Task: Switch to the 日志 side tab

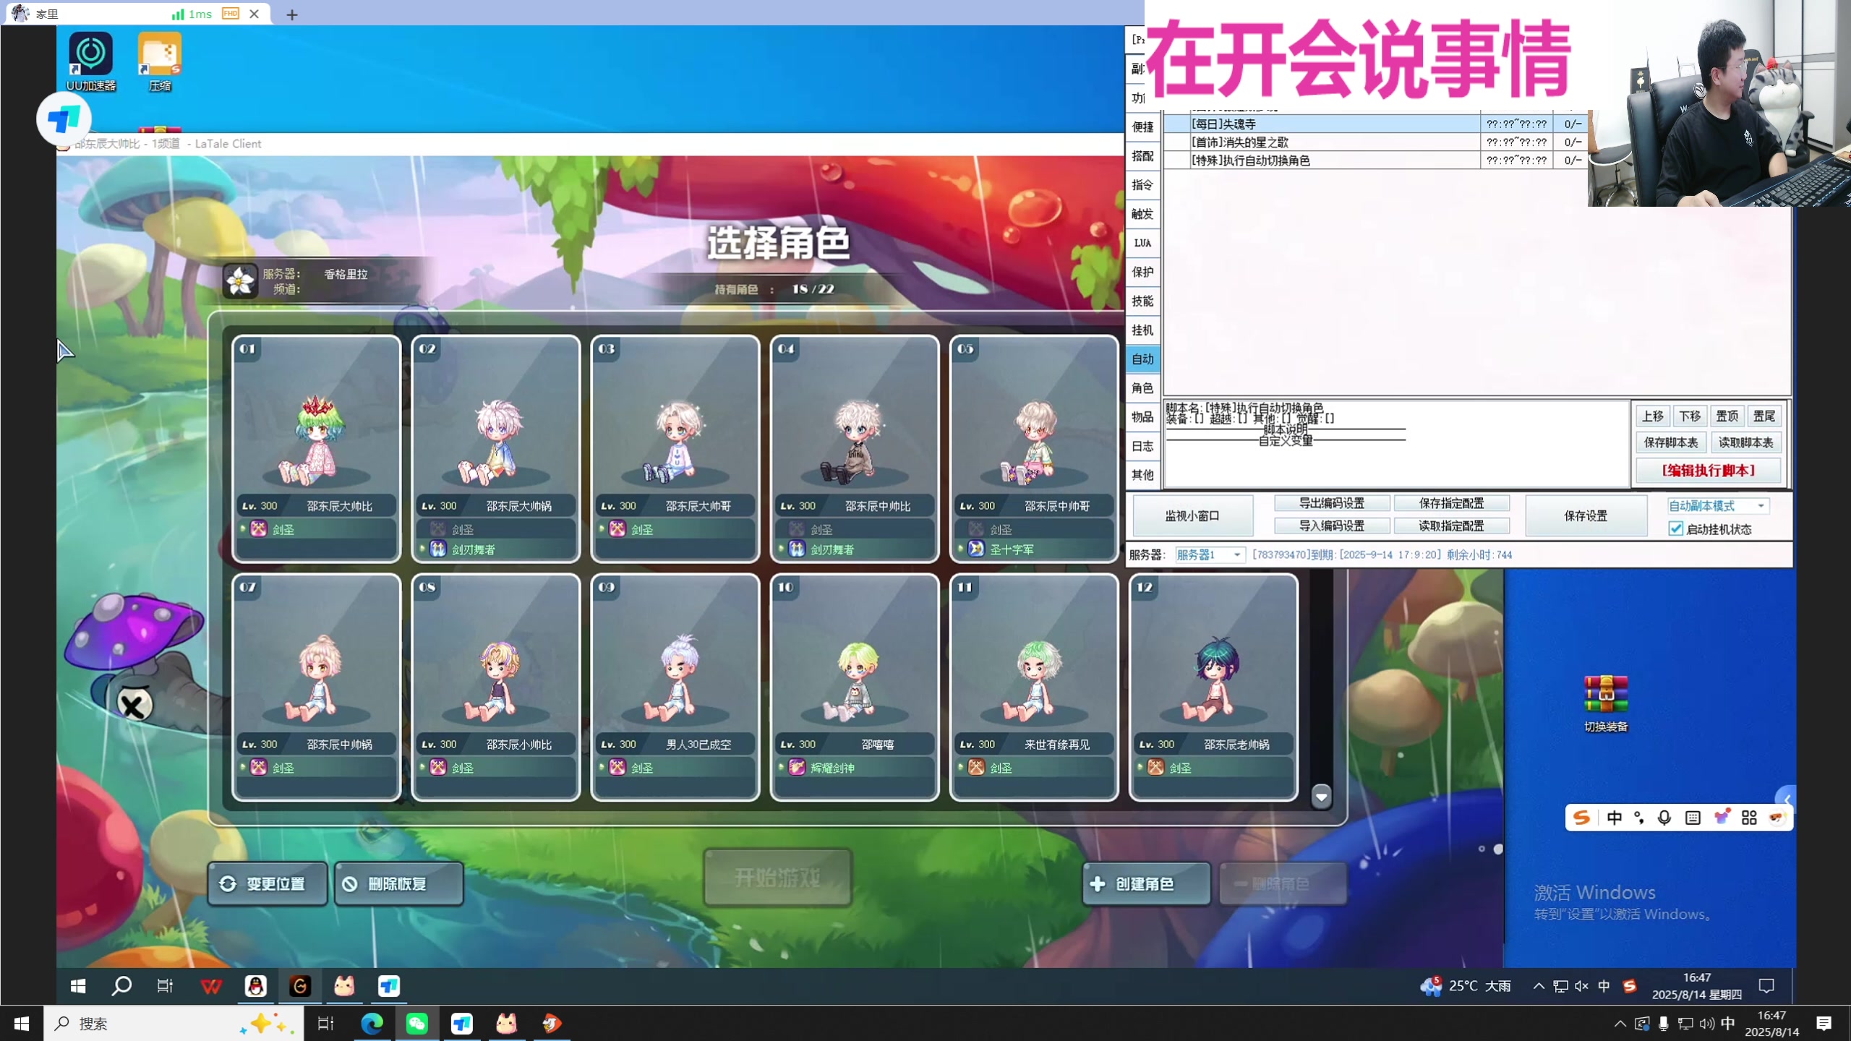Action: coord(1142,446)
